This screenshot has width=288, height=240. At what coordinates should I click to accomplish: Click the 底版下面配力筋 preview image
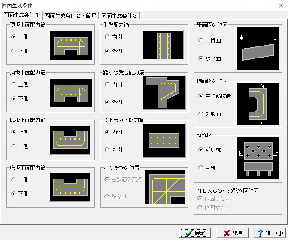(70, 187)
